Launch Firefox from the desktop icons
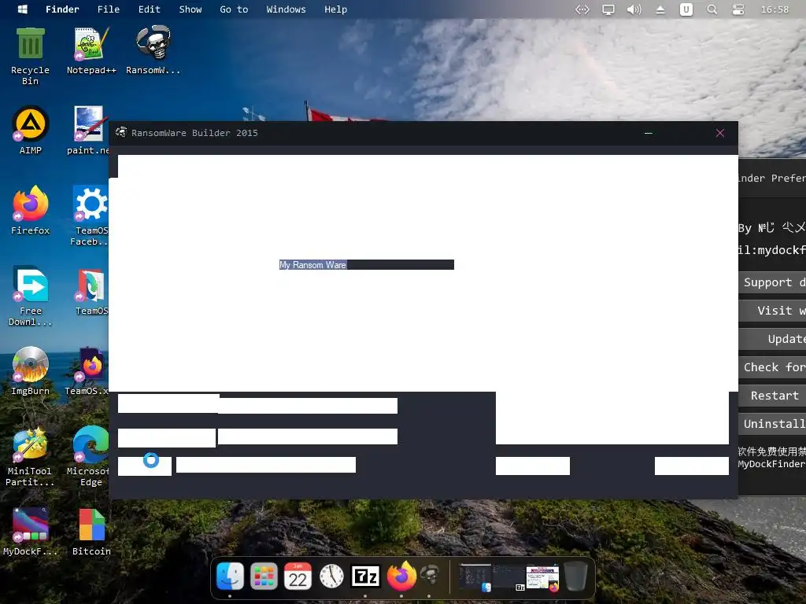Screen dimensions: 806x604 [31, 211]
